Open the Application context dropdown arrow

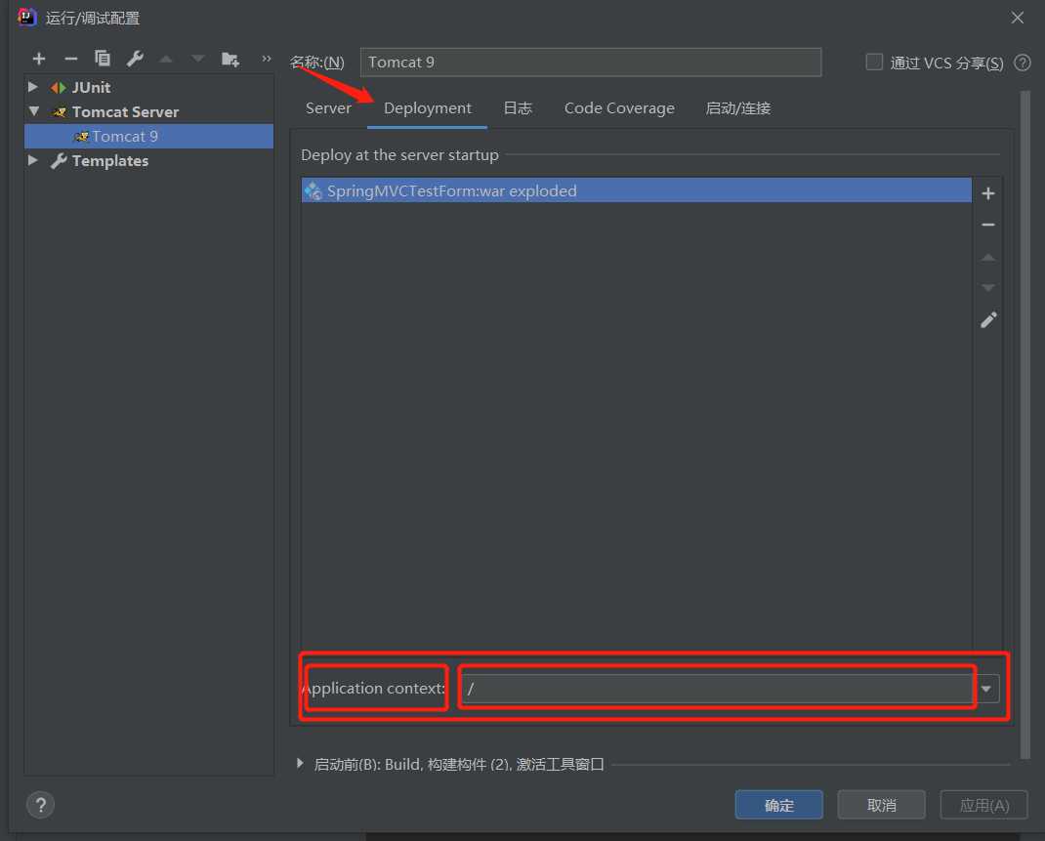tap(986, 689)
